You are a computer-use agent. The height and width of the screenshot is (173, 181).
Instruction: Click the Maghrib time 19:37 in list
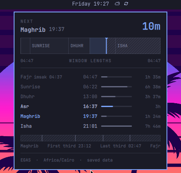click(x=90, y=116)
